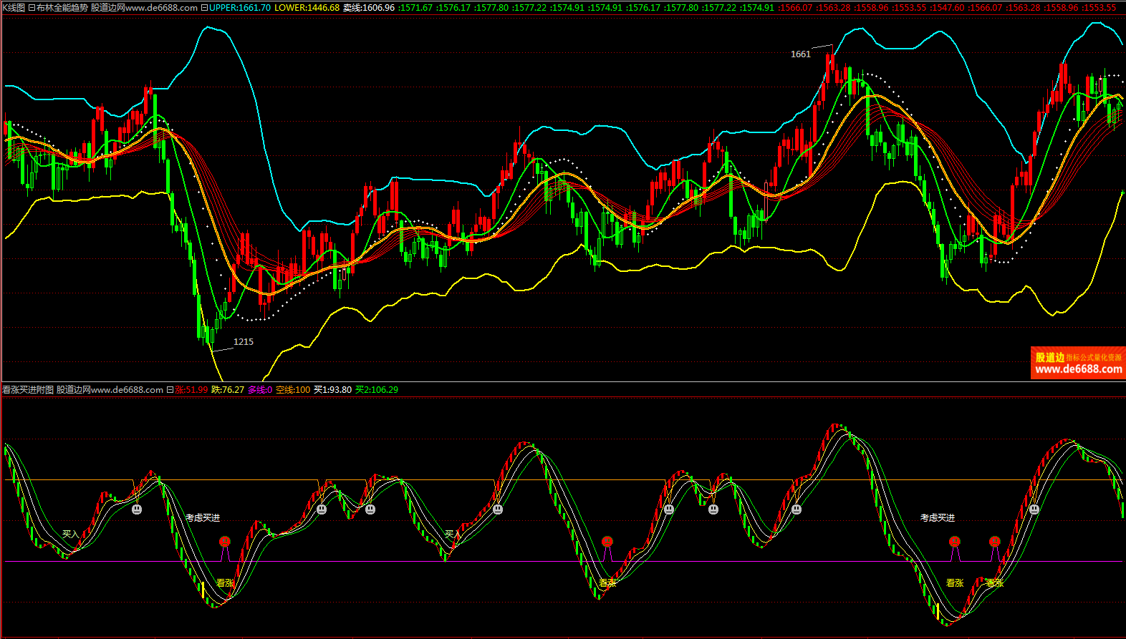Image resolution: width=1126 pixels, height=639 pixels.
Task: Click the 股道边 watermark logo
Action: [x=1049, y=357]
